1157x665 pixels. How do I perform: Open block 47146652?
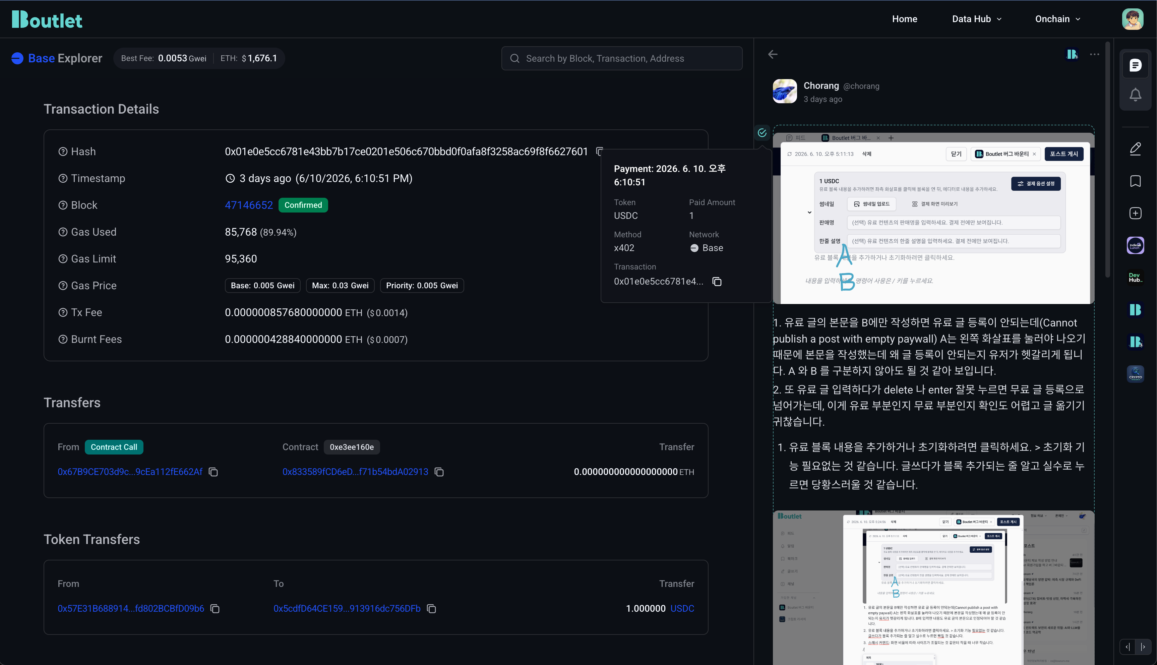click(x=249, y=205)
